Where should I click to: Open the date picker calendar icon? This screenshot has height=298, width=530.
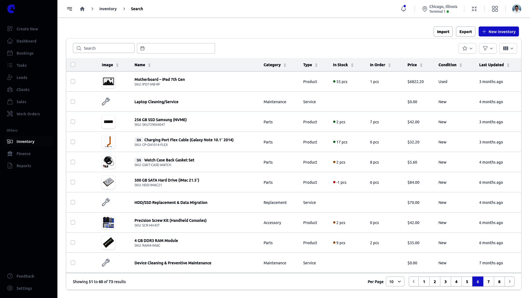pyautogui.click(x=142, y=48)
